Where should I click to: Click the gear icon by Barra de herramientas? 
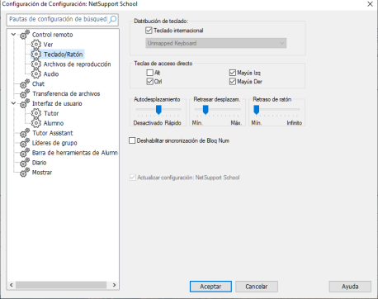point(25,153)
